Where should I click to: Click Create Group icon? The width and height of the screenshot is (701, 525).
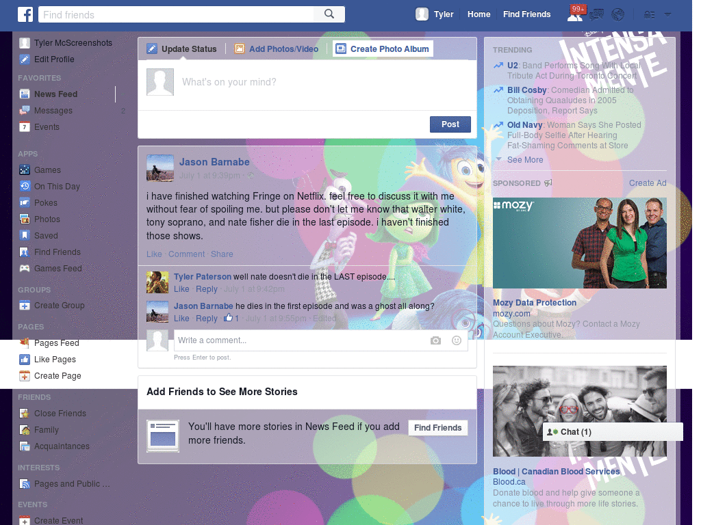[25, 306]
